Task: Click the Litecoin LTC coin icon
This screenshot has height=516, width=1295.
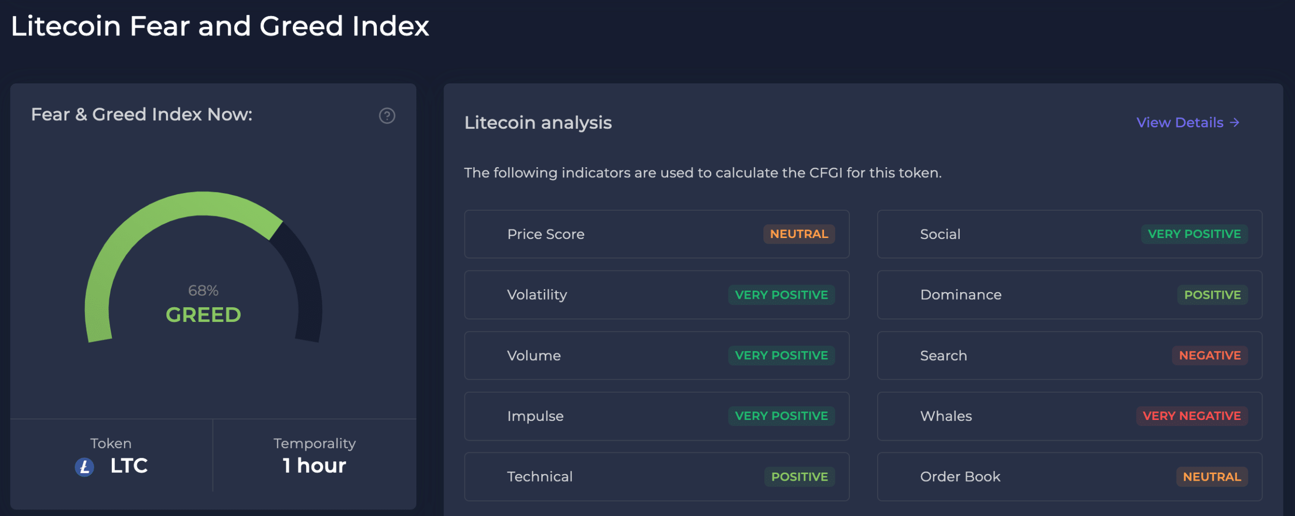Action: (84, 466)
